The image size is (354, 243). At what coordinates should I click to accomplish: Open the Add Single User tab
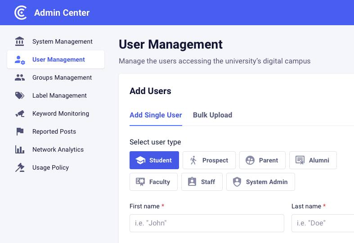coord(156,115)
